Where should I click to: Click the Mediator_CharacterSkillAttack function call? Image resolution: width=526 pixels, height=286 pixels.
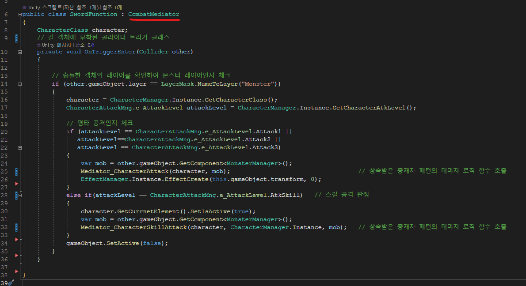point(133,227)
